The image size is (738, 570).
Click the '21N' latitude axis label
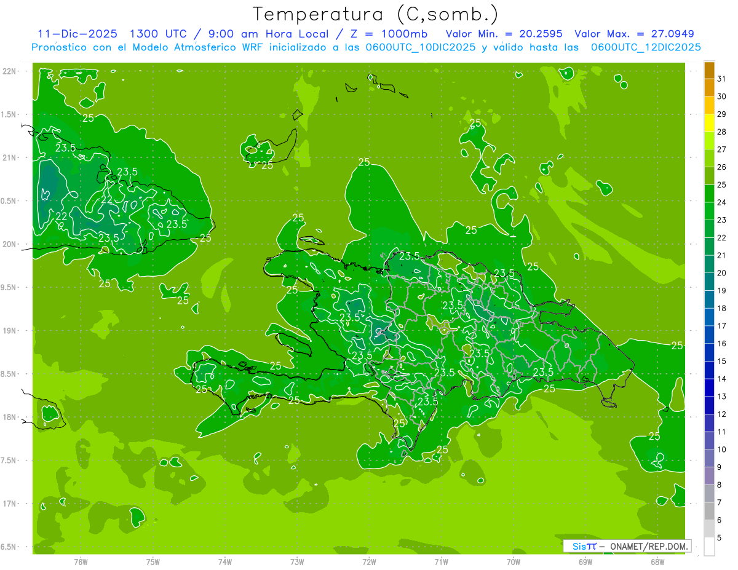pos(10,157)
